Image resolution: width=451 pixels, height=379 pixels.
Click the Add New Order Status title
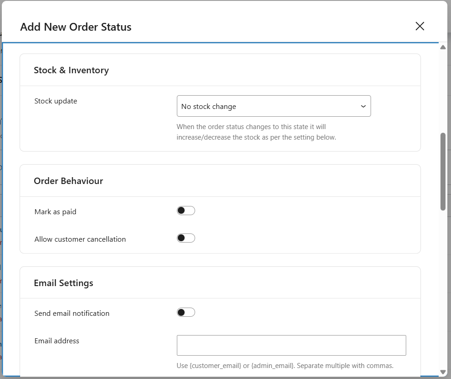pos(76,27)
